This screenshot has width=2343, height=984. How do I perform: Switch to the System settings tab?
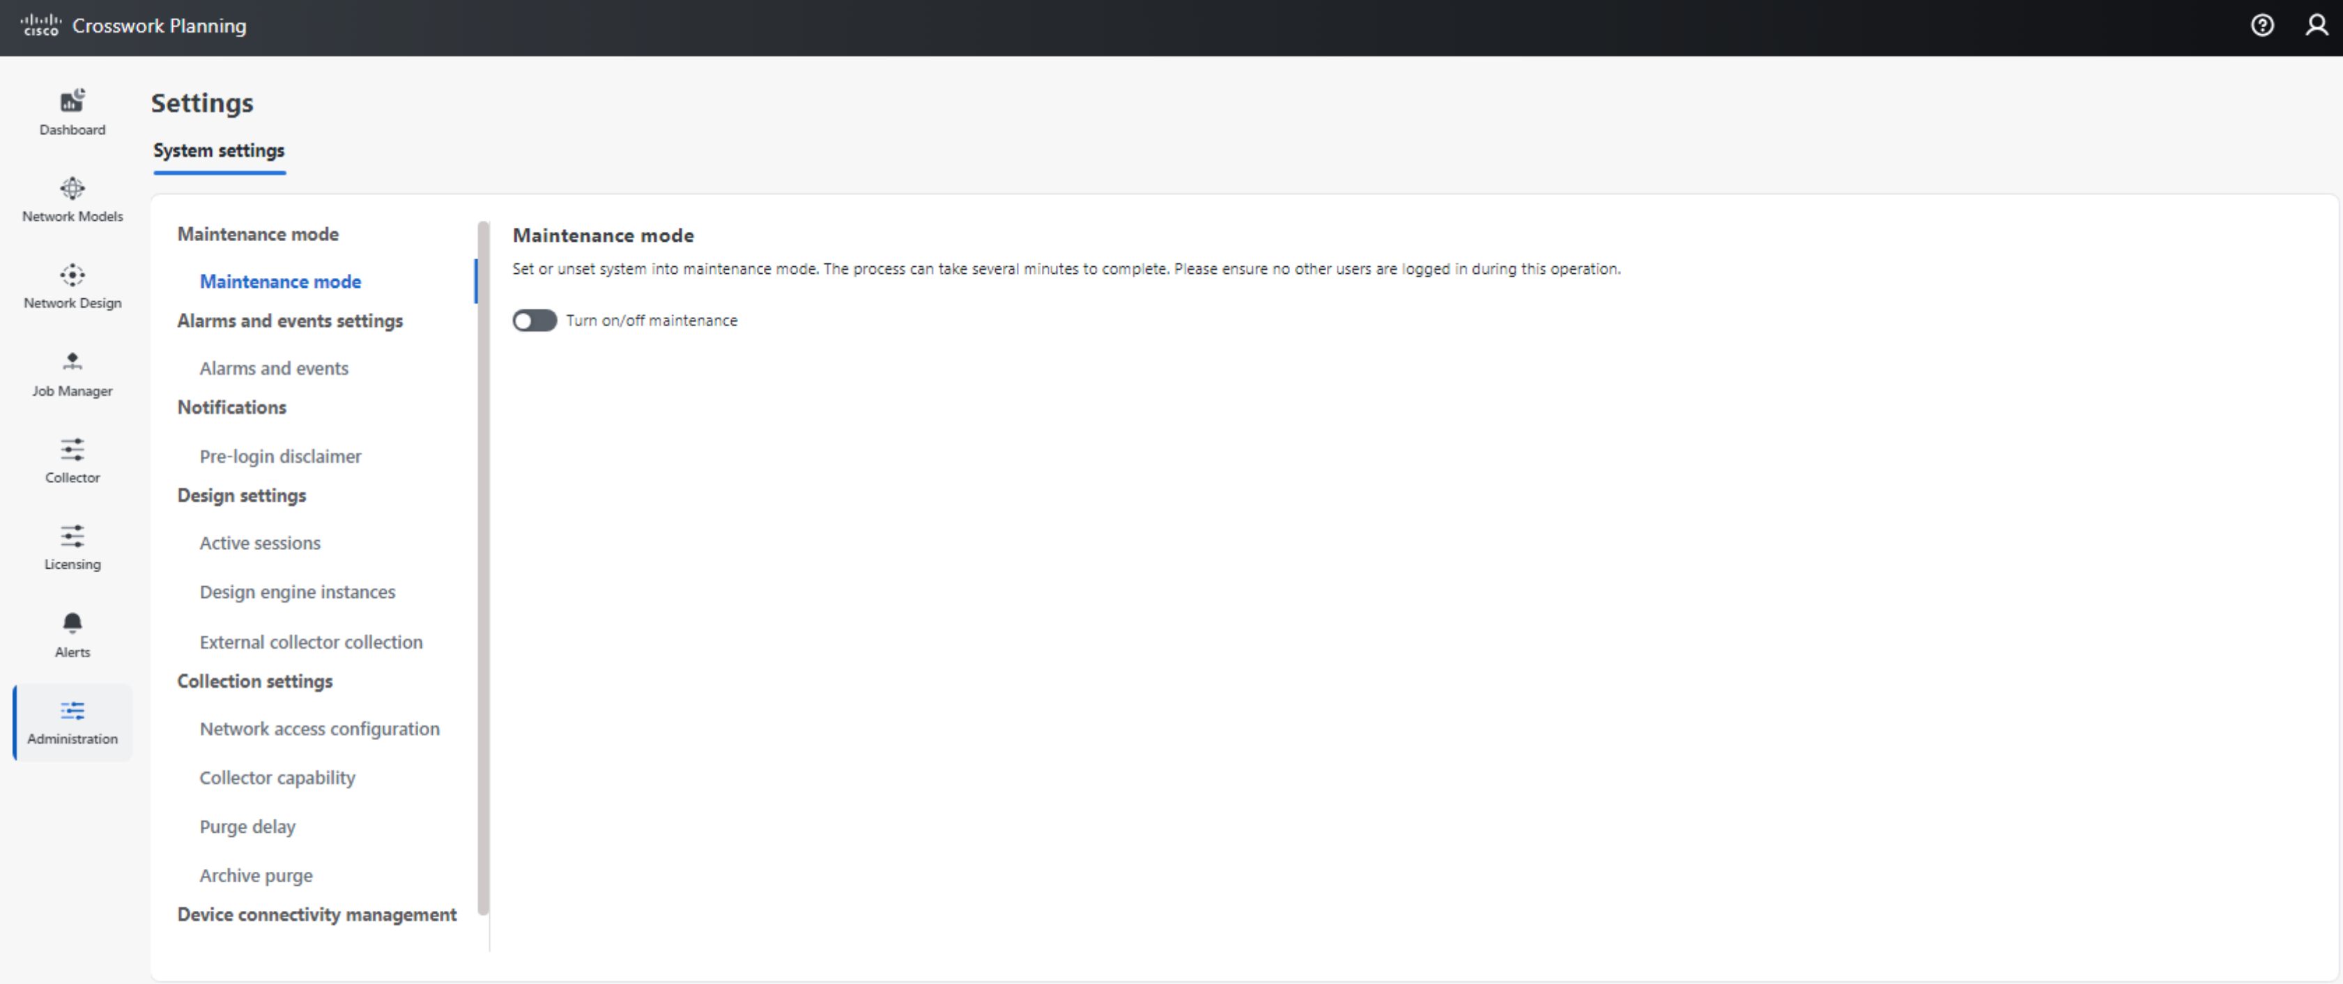click(x=218, y=151)
